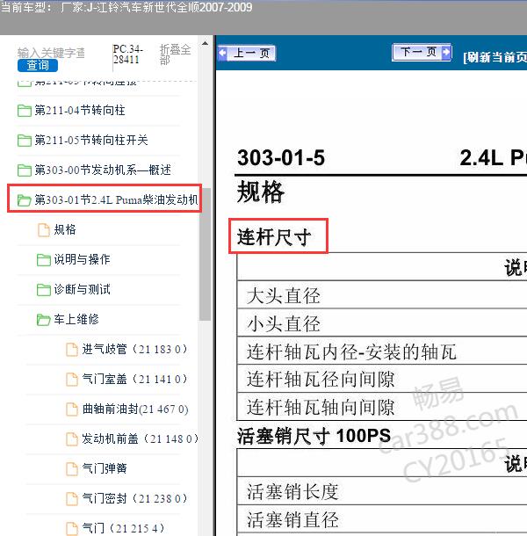Expand the 诊断与测试 folder
Viewport: 527px width, 536px height.
[82, 289]
